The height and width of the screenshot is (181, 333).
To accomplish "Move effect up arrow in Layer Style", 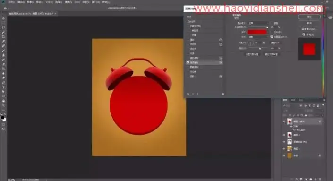I will [193, 94].
